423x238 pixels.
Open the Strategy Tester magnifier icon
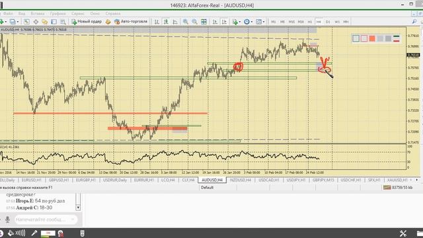[63, 22]
